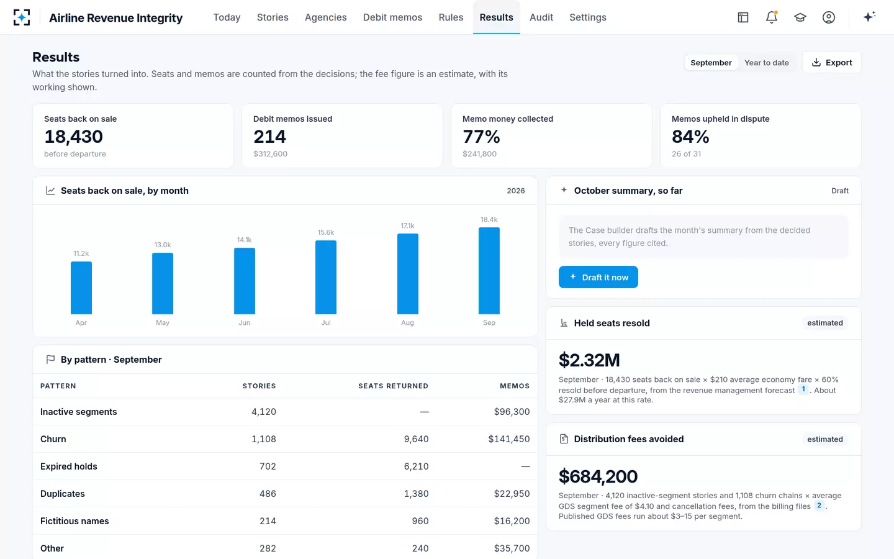This screenshot has height=559, width=894.
Task: Select the Churn pattern row
Action: click(x=285, y=439)
